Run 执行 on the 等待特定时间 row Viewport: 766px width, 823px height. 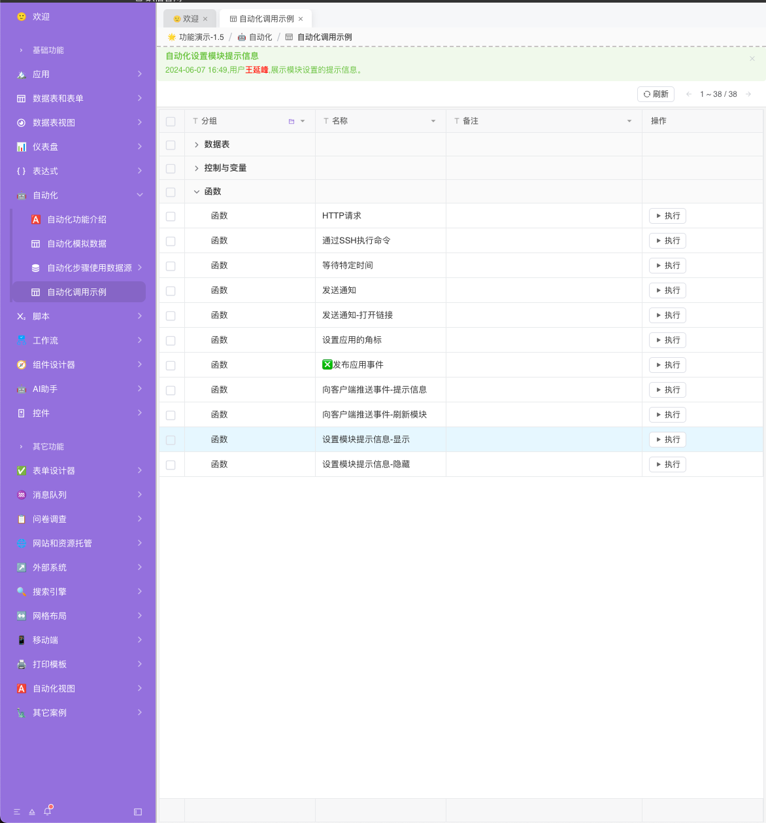(667, 266)
